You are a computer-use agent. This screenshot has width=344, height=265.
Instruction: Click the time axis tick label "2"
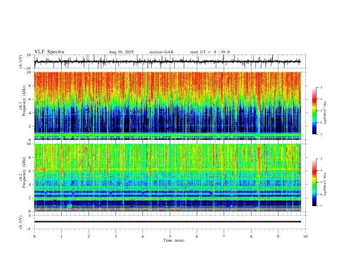89,236
